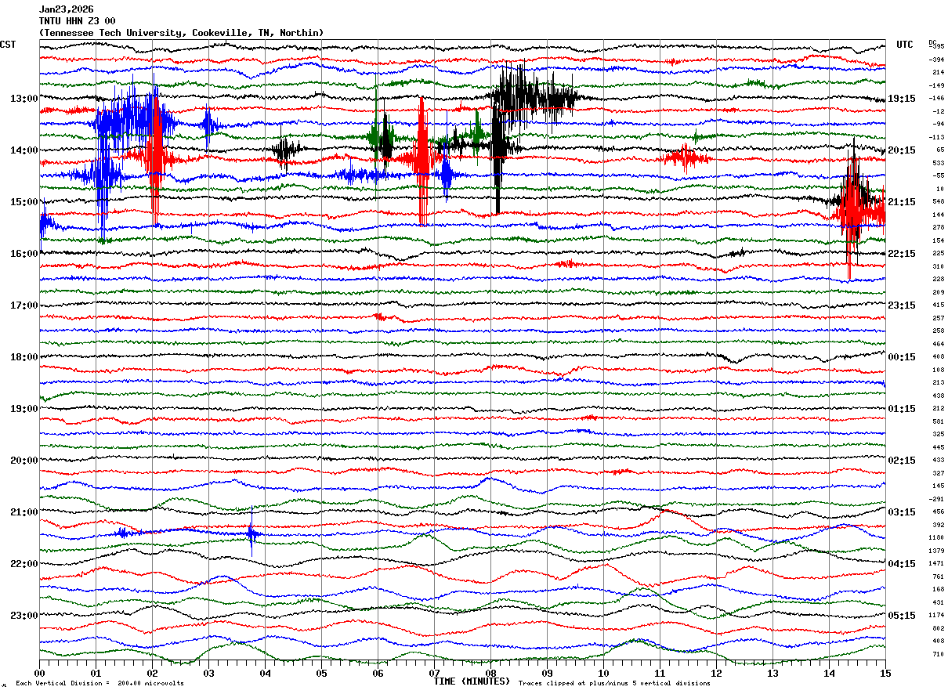Pick minute-axis tick label 05

pos(321,673)
